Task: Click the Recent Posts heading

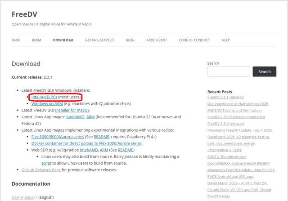Action: coord(220,92)
